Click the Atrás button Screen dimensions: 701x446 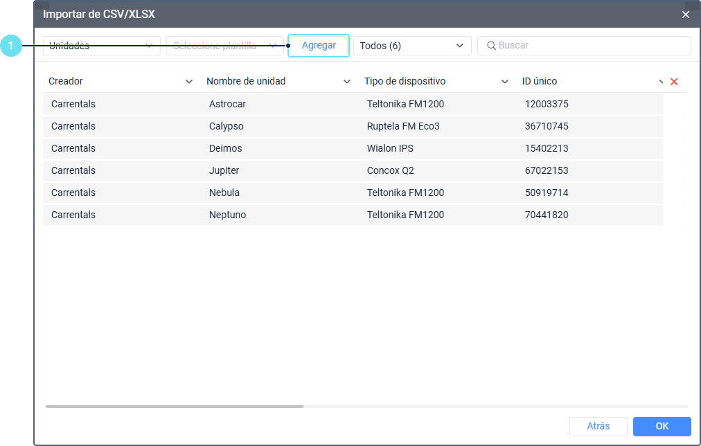click(x=598, y=427)
